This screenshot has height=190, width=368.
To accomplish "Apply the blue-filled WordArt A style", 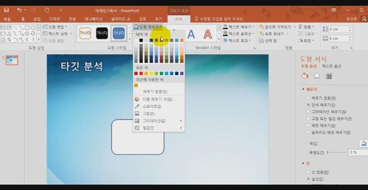I will click(x=191, y=35).
